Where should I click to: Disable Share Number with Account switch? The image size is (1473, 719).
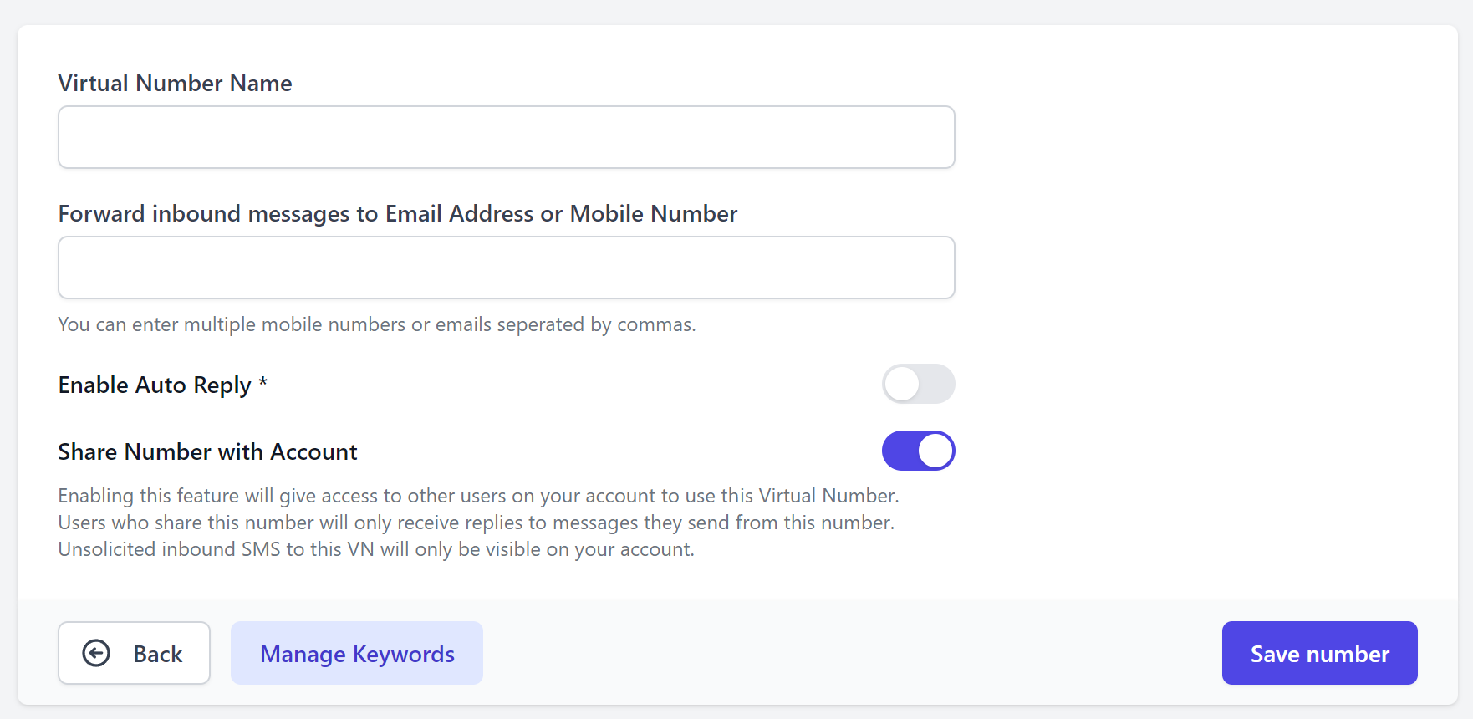[x=918, y=451]
